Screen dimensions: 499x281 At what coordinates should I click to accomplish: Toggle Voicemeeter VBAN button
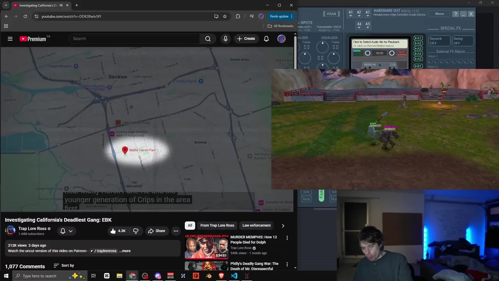pos(331,14)
